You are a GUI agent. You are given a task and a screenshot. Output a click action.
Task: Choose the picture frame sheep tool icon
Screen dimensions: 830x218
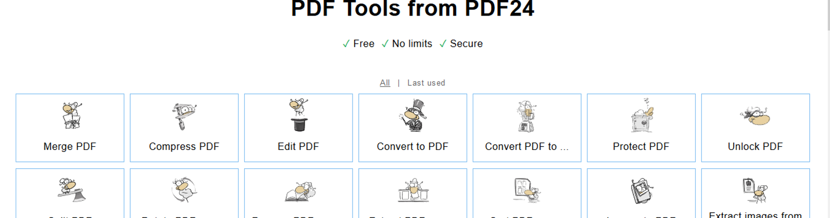(641, 191)
